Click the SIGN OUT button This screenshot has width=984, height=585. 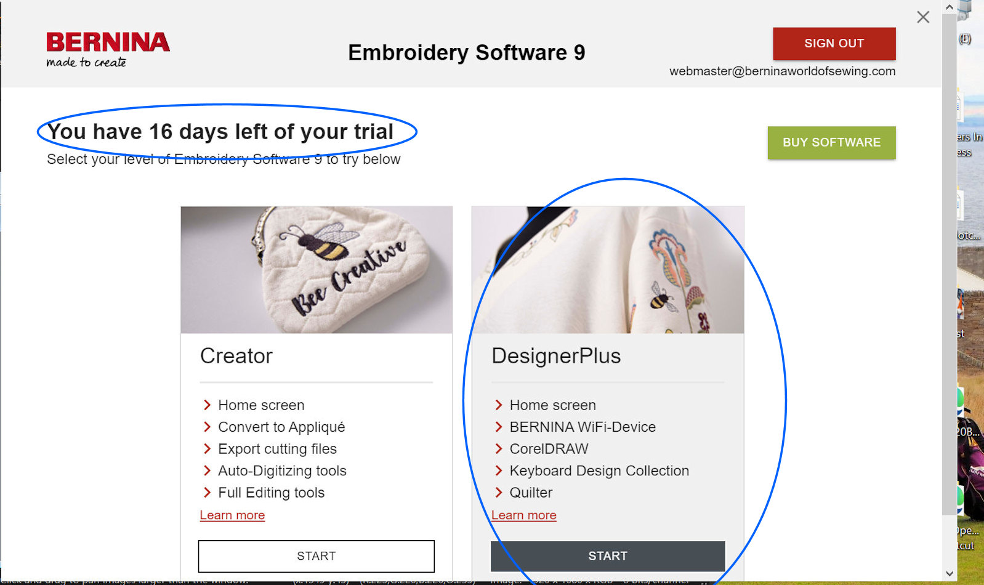click(x=834, y=43)
